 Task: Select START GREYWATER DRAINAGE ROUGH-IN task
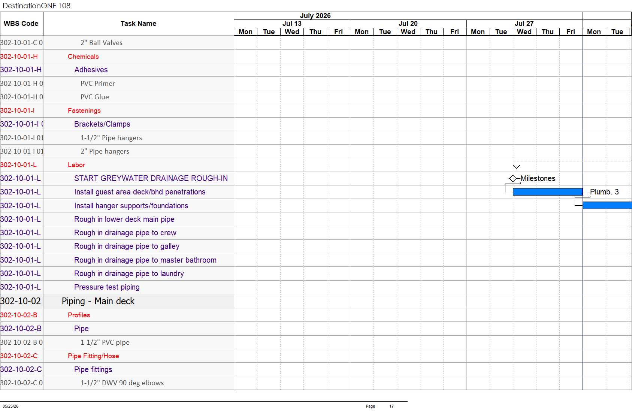[151, 178]
